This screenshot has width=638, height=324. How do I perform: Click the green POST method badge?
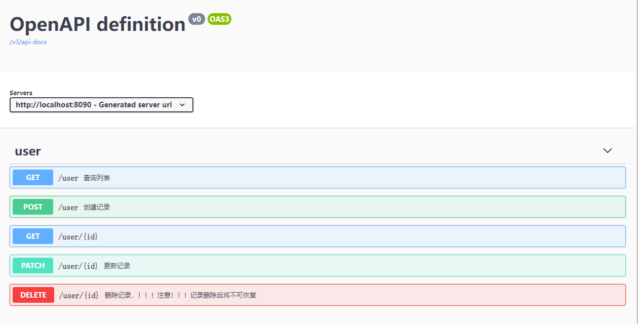[33, 207]
